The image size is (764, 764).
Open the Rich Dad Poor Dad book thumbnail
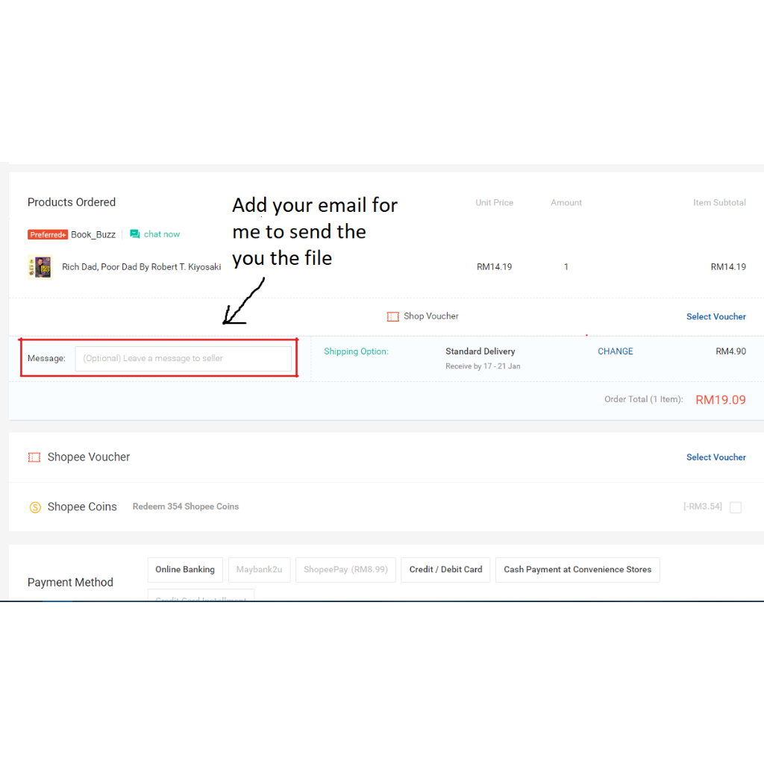point(40,267)
